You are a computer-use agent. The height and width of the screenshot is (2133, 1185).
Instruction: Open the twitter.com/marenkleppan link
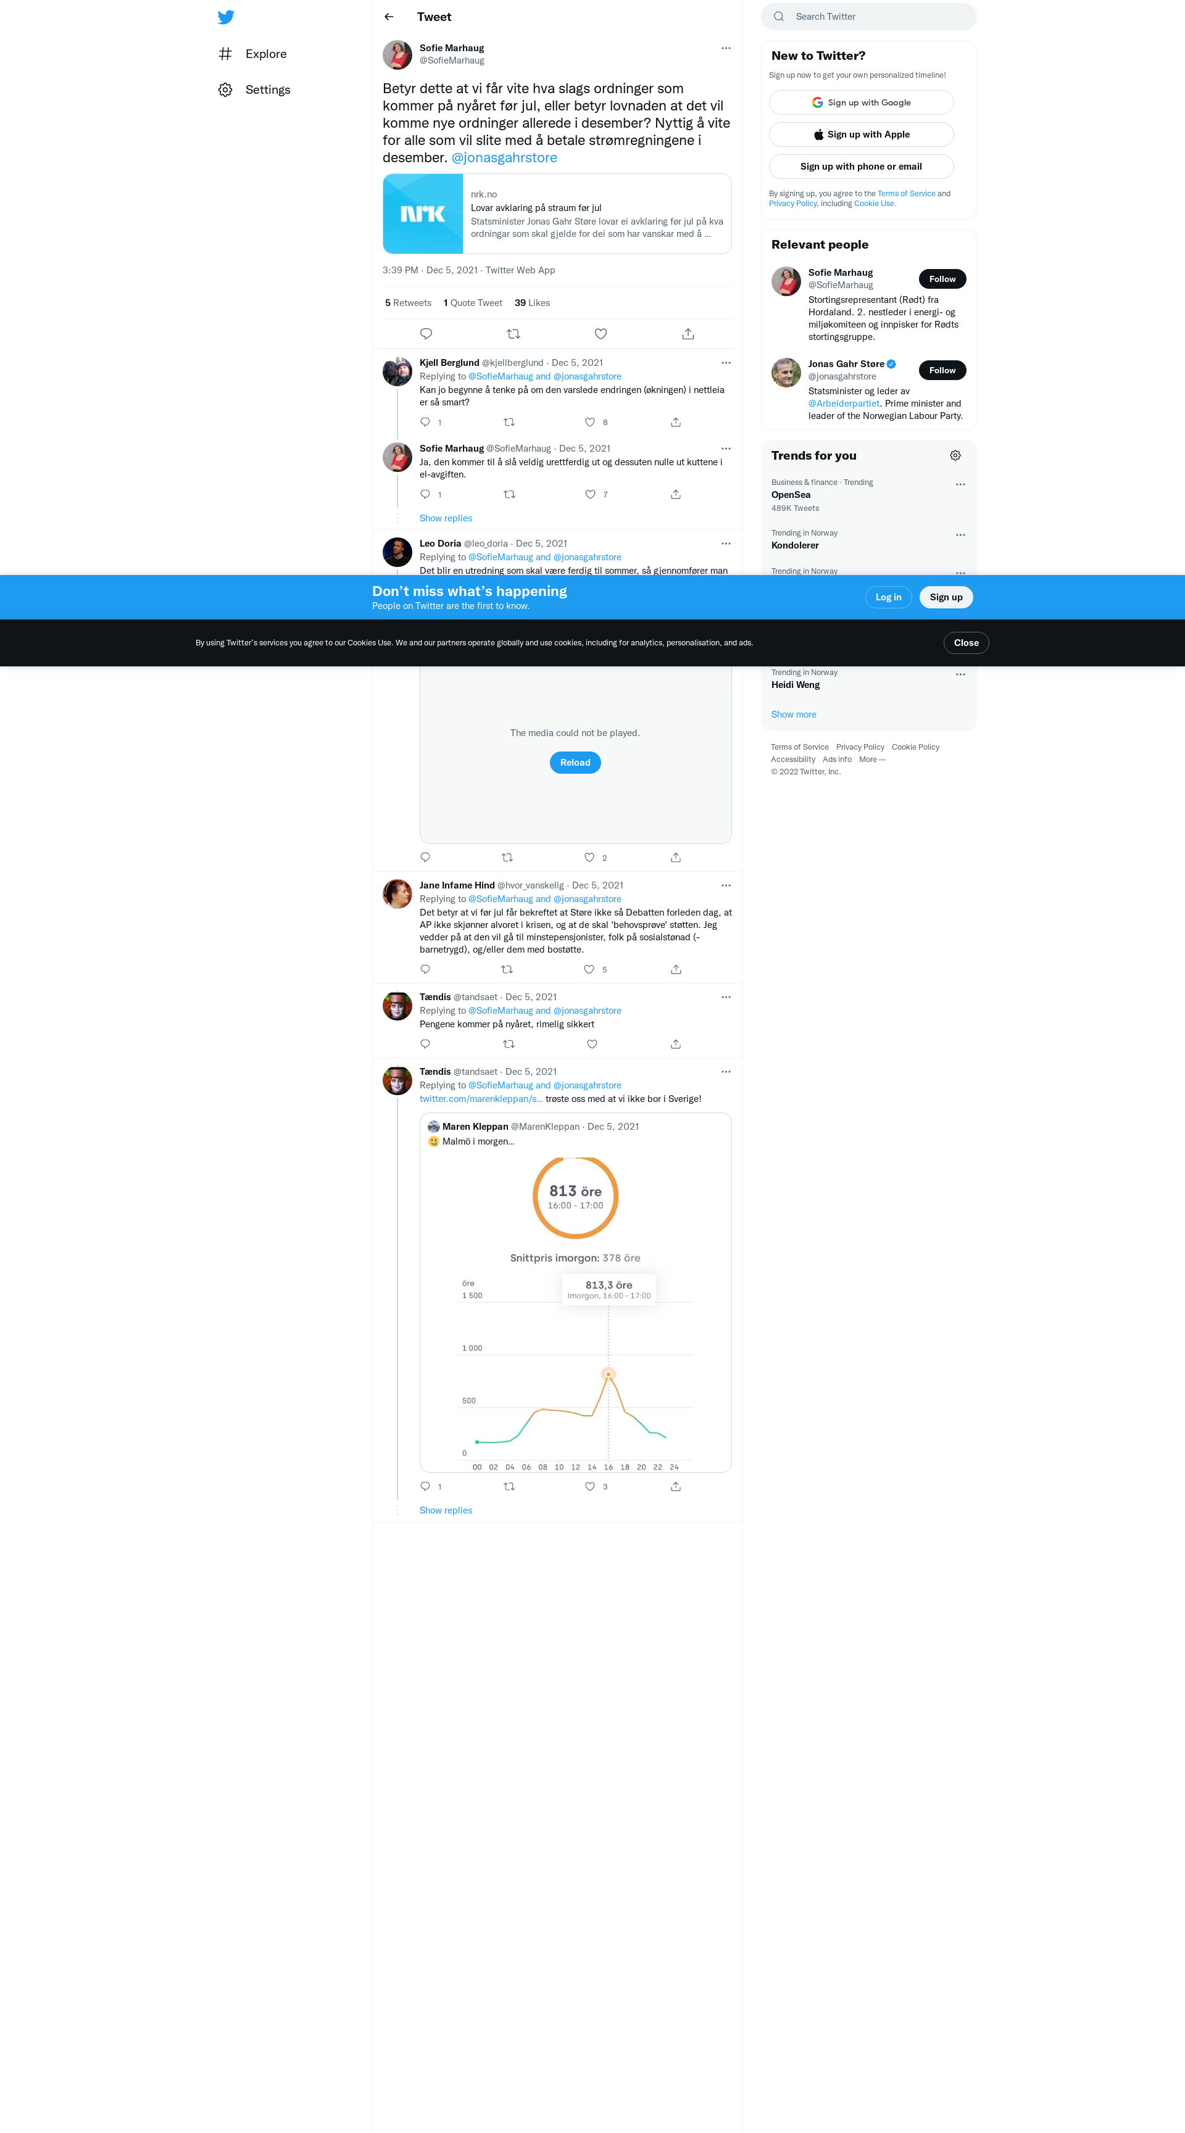(481, 1099)
